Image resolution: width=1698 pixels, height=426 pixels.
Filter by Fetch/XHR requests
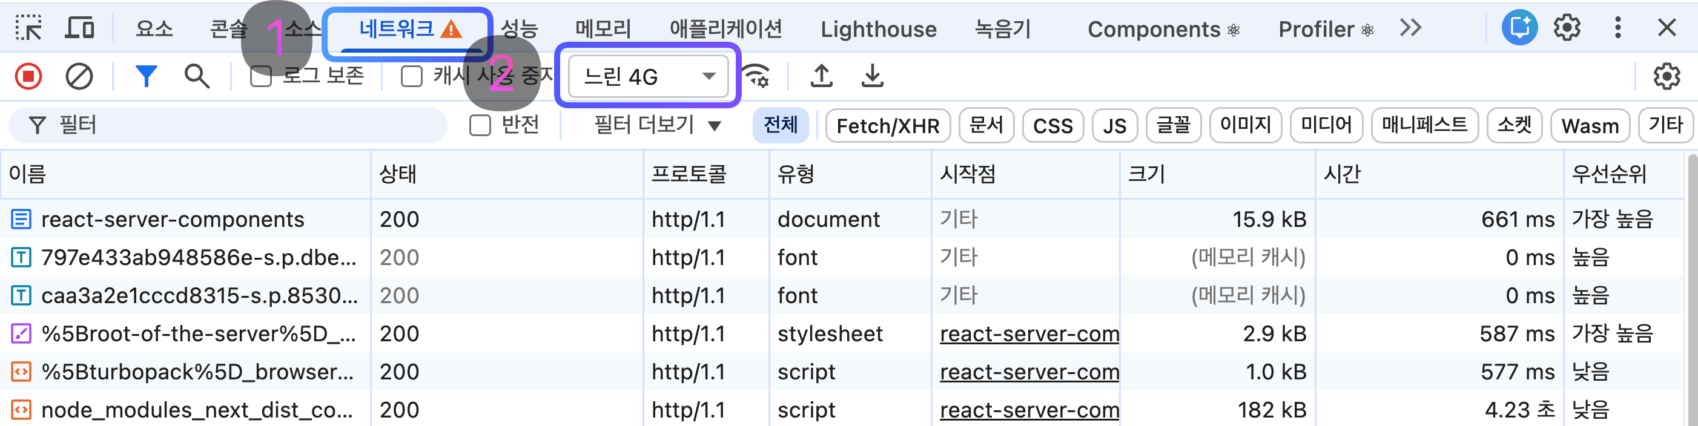[888, 126]
